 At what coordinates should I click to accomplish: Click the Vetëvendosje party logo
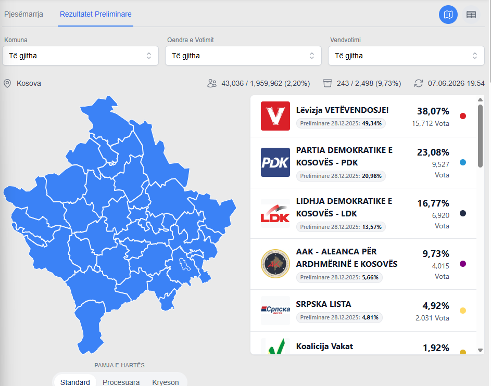(x=275, y=116)
